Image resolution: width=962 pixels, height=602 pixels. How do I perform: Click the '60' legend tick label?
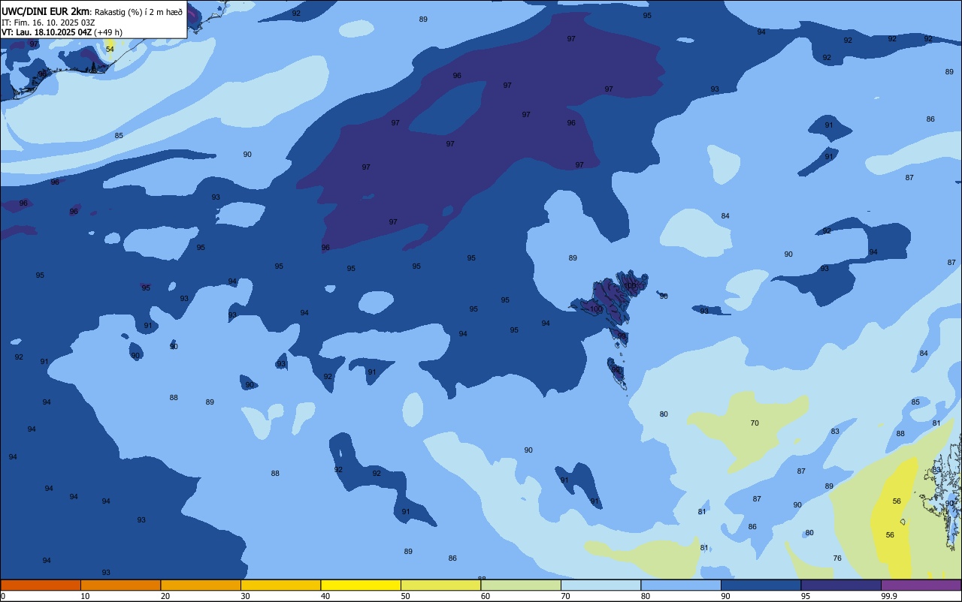click(x=486, y=596)
